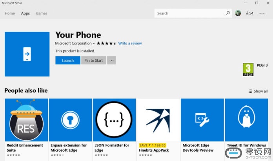
Task: Open the Home tab
Action: pos(10,13)
